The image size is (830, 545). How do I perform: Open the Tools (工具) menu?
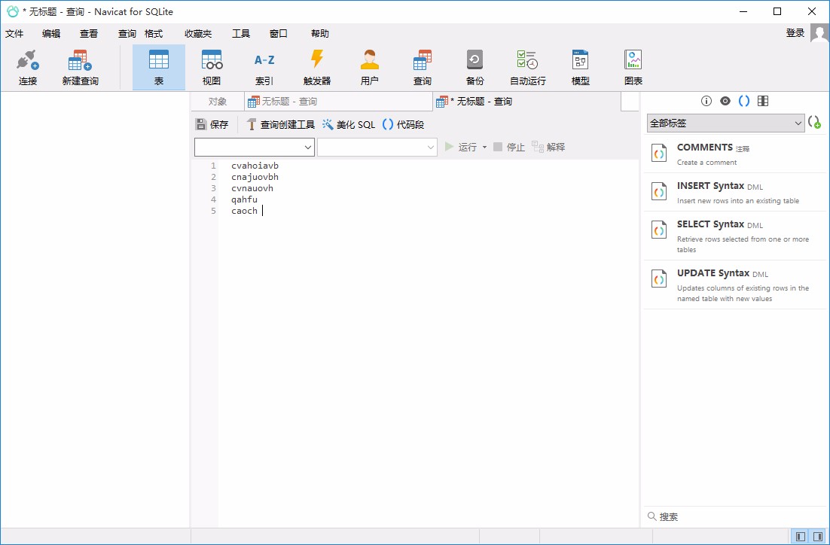(x=241, y=34)
